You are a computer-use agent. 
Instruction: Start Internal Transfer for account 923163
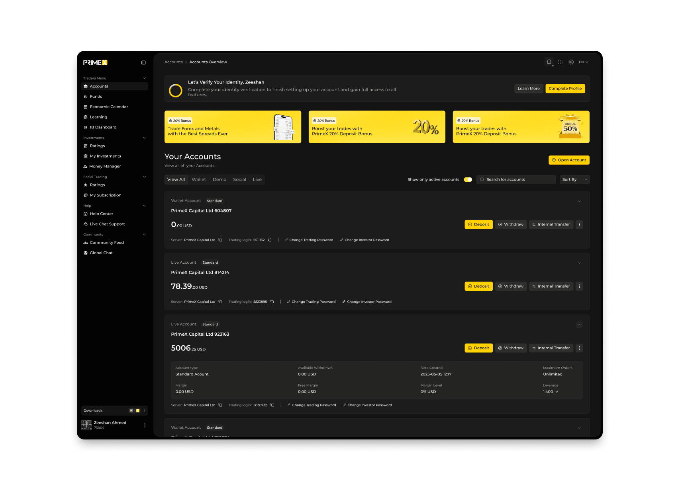(x=551, y=348)
